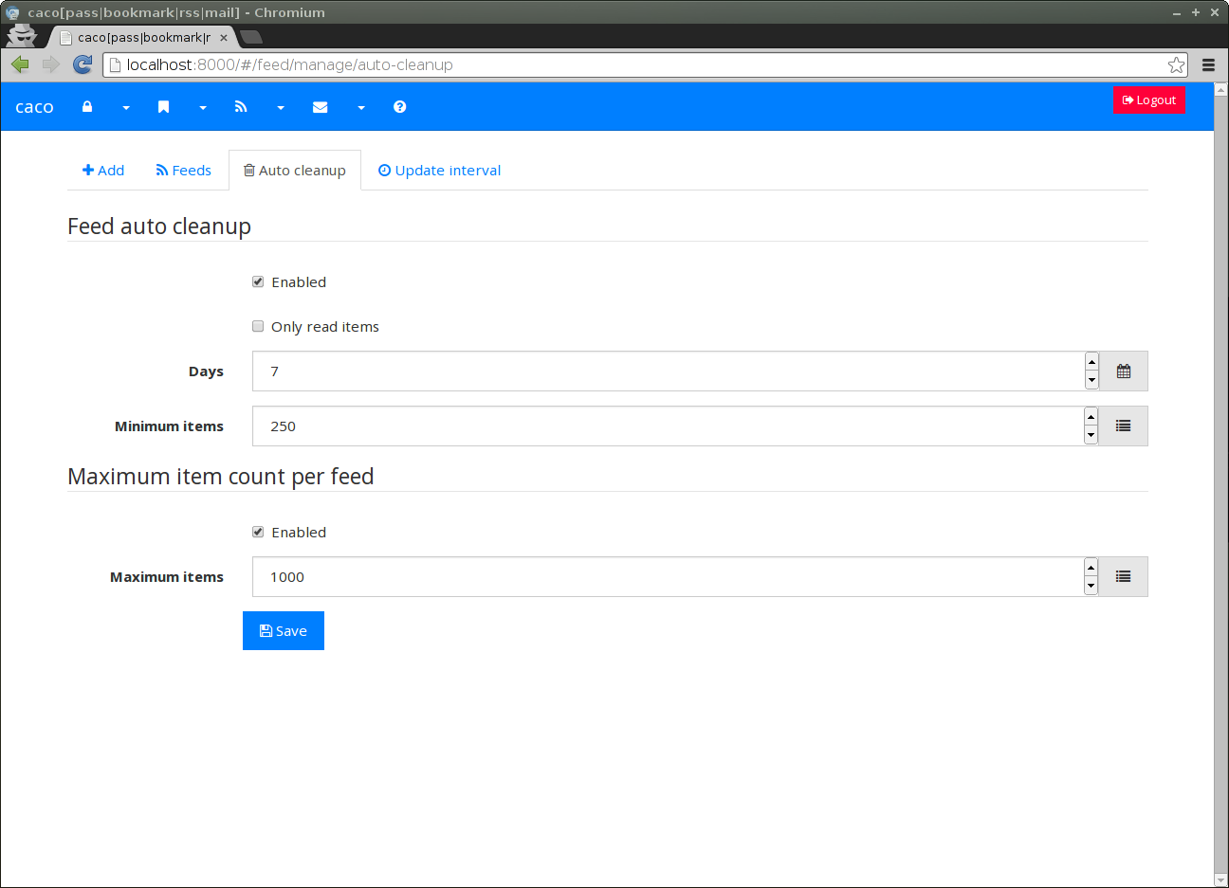
Task: Switch to the Add tab
Action: (x=103, y=171)
